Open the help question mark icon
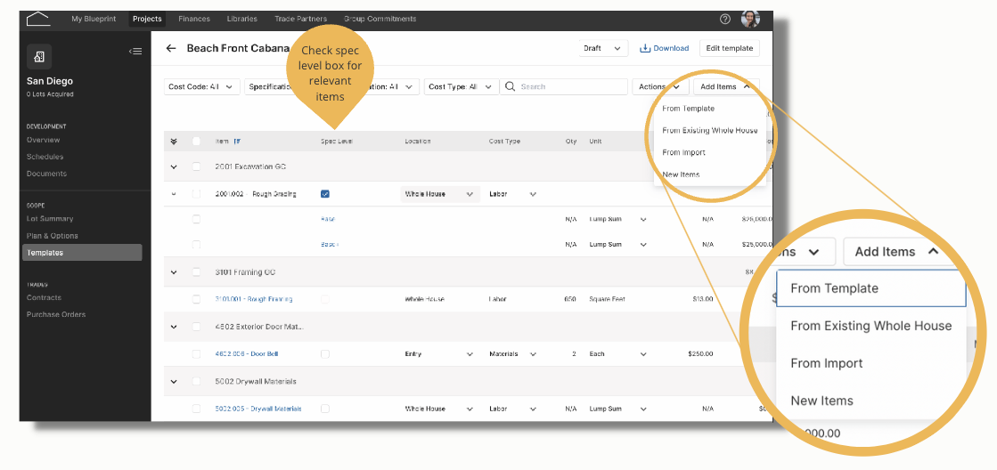Screen dimensions: 997x470 tap(725, 19)
